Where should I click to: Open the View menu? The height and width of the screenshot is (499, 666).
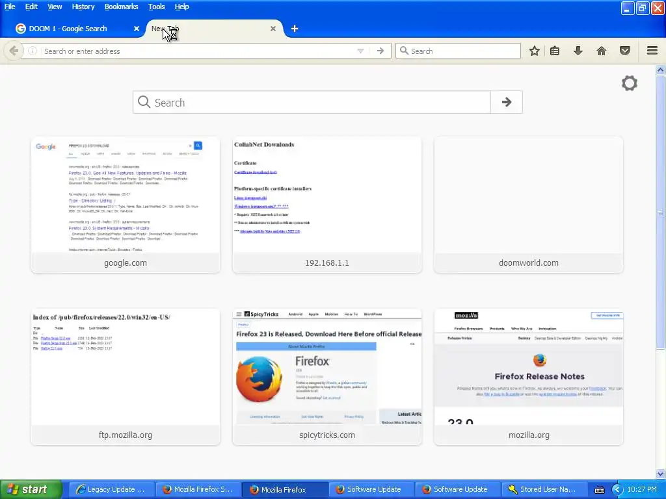(55, 6)
